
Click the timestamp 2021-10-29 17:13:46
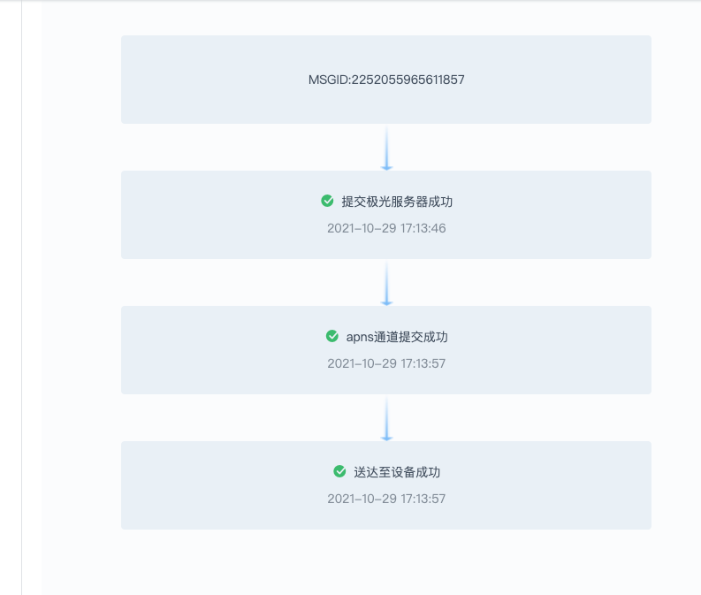coord(386,228)
